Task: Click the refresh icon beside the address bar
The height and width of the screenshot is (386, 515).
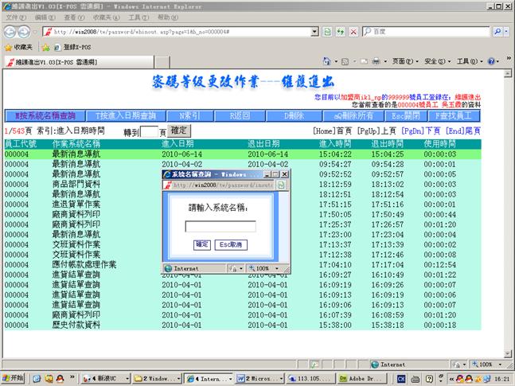Action: tap(341, 32)
